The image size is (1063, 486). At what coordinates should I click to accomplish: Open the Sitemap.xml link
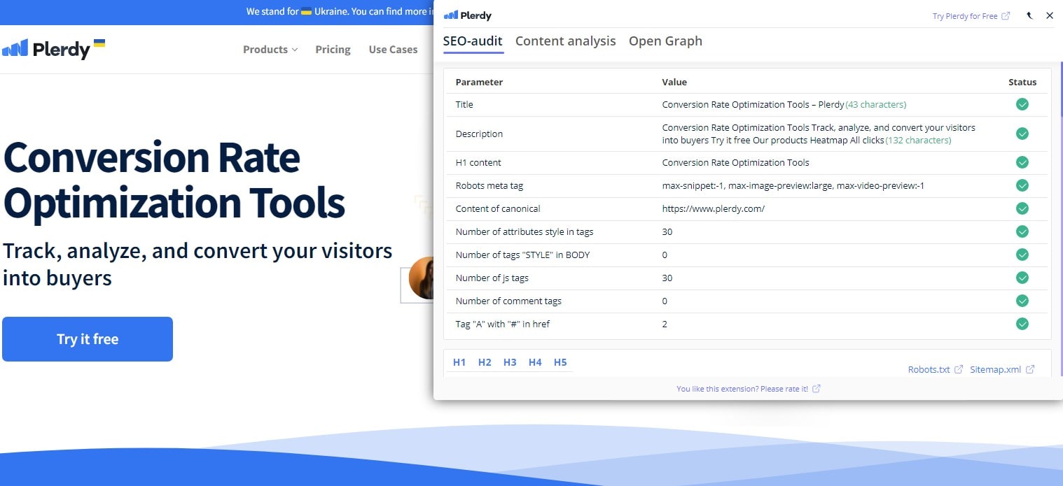click(1002, 369)
